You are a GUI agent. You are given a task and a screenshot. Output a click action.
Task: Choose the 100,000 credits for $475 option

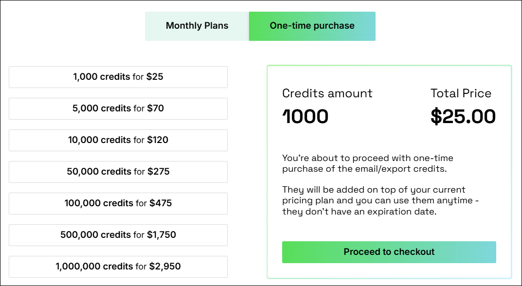coord(118,203)
